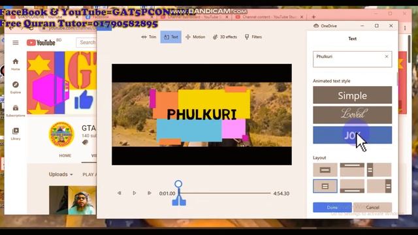
Task: Select the centered large text layout
Action: tap(325, 186)
